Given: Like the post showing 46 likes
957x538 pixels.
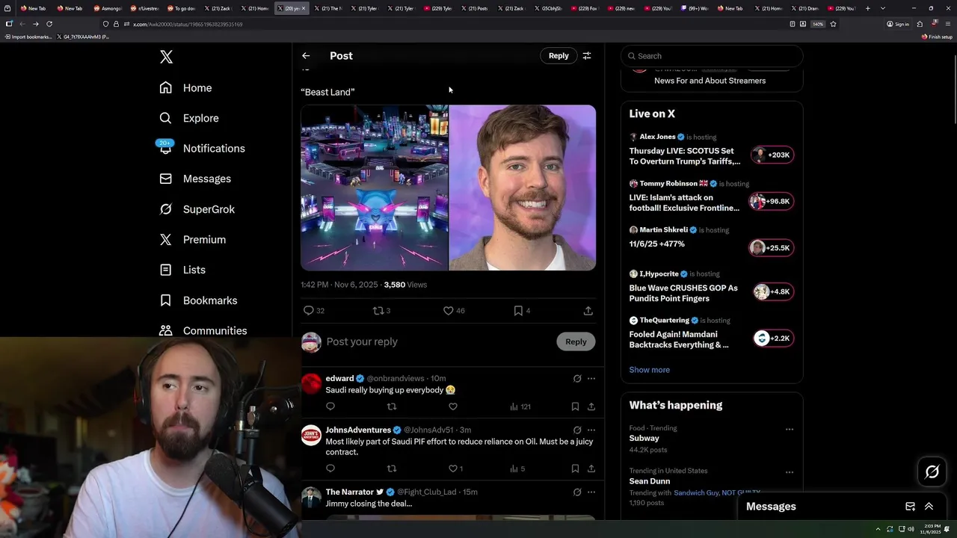Looking at the screenshot, I should [449, 311].
